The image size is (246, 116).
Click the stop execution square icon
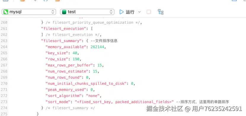[149, 12]
